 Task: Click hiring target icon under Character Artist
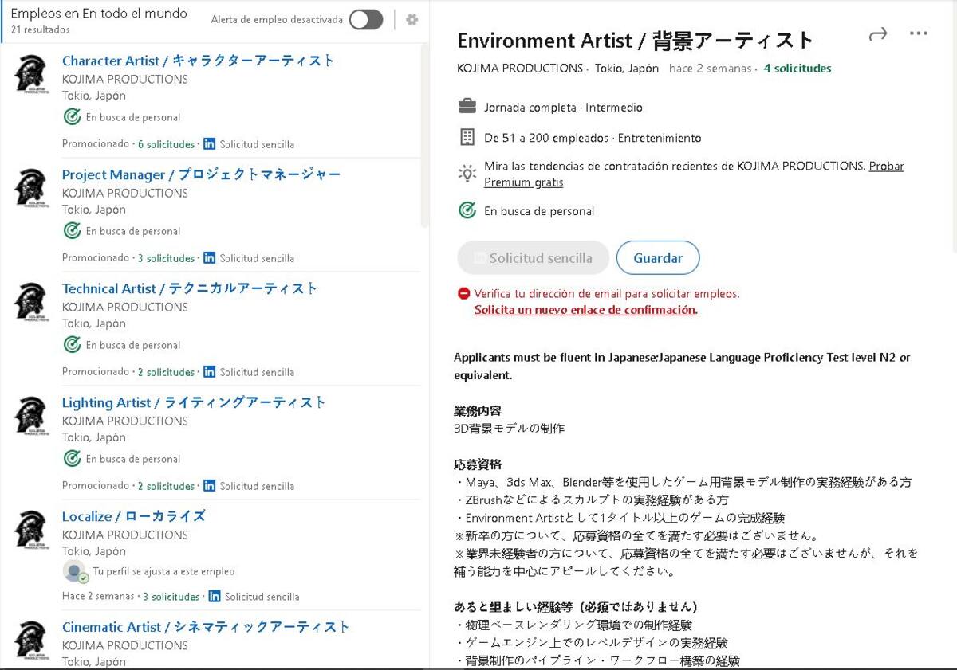pos(72,117)
